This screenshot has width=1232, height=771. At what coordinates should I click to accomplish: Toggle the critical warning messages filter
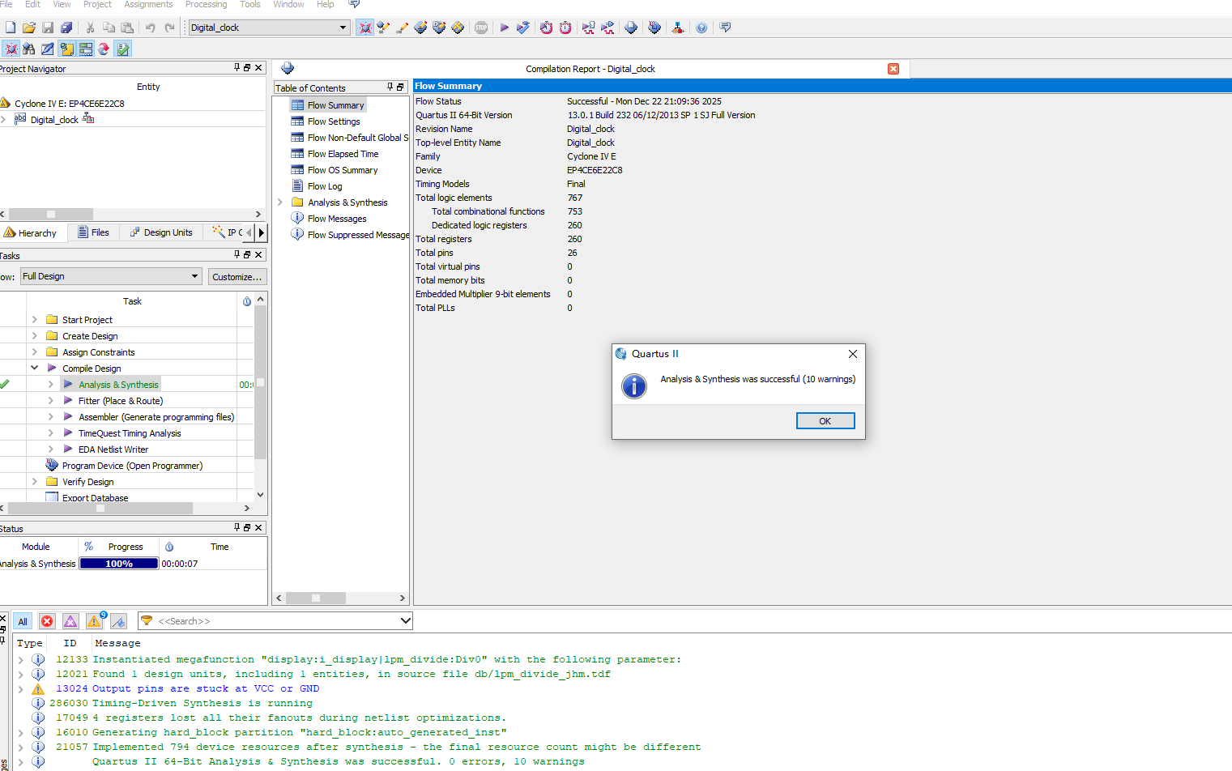click(70, 621)
